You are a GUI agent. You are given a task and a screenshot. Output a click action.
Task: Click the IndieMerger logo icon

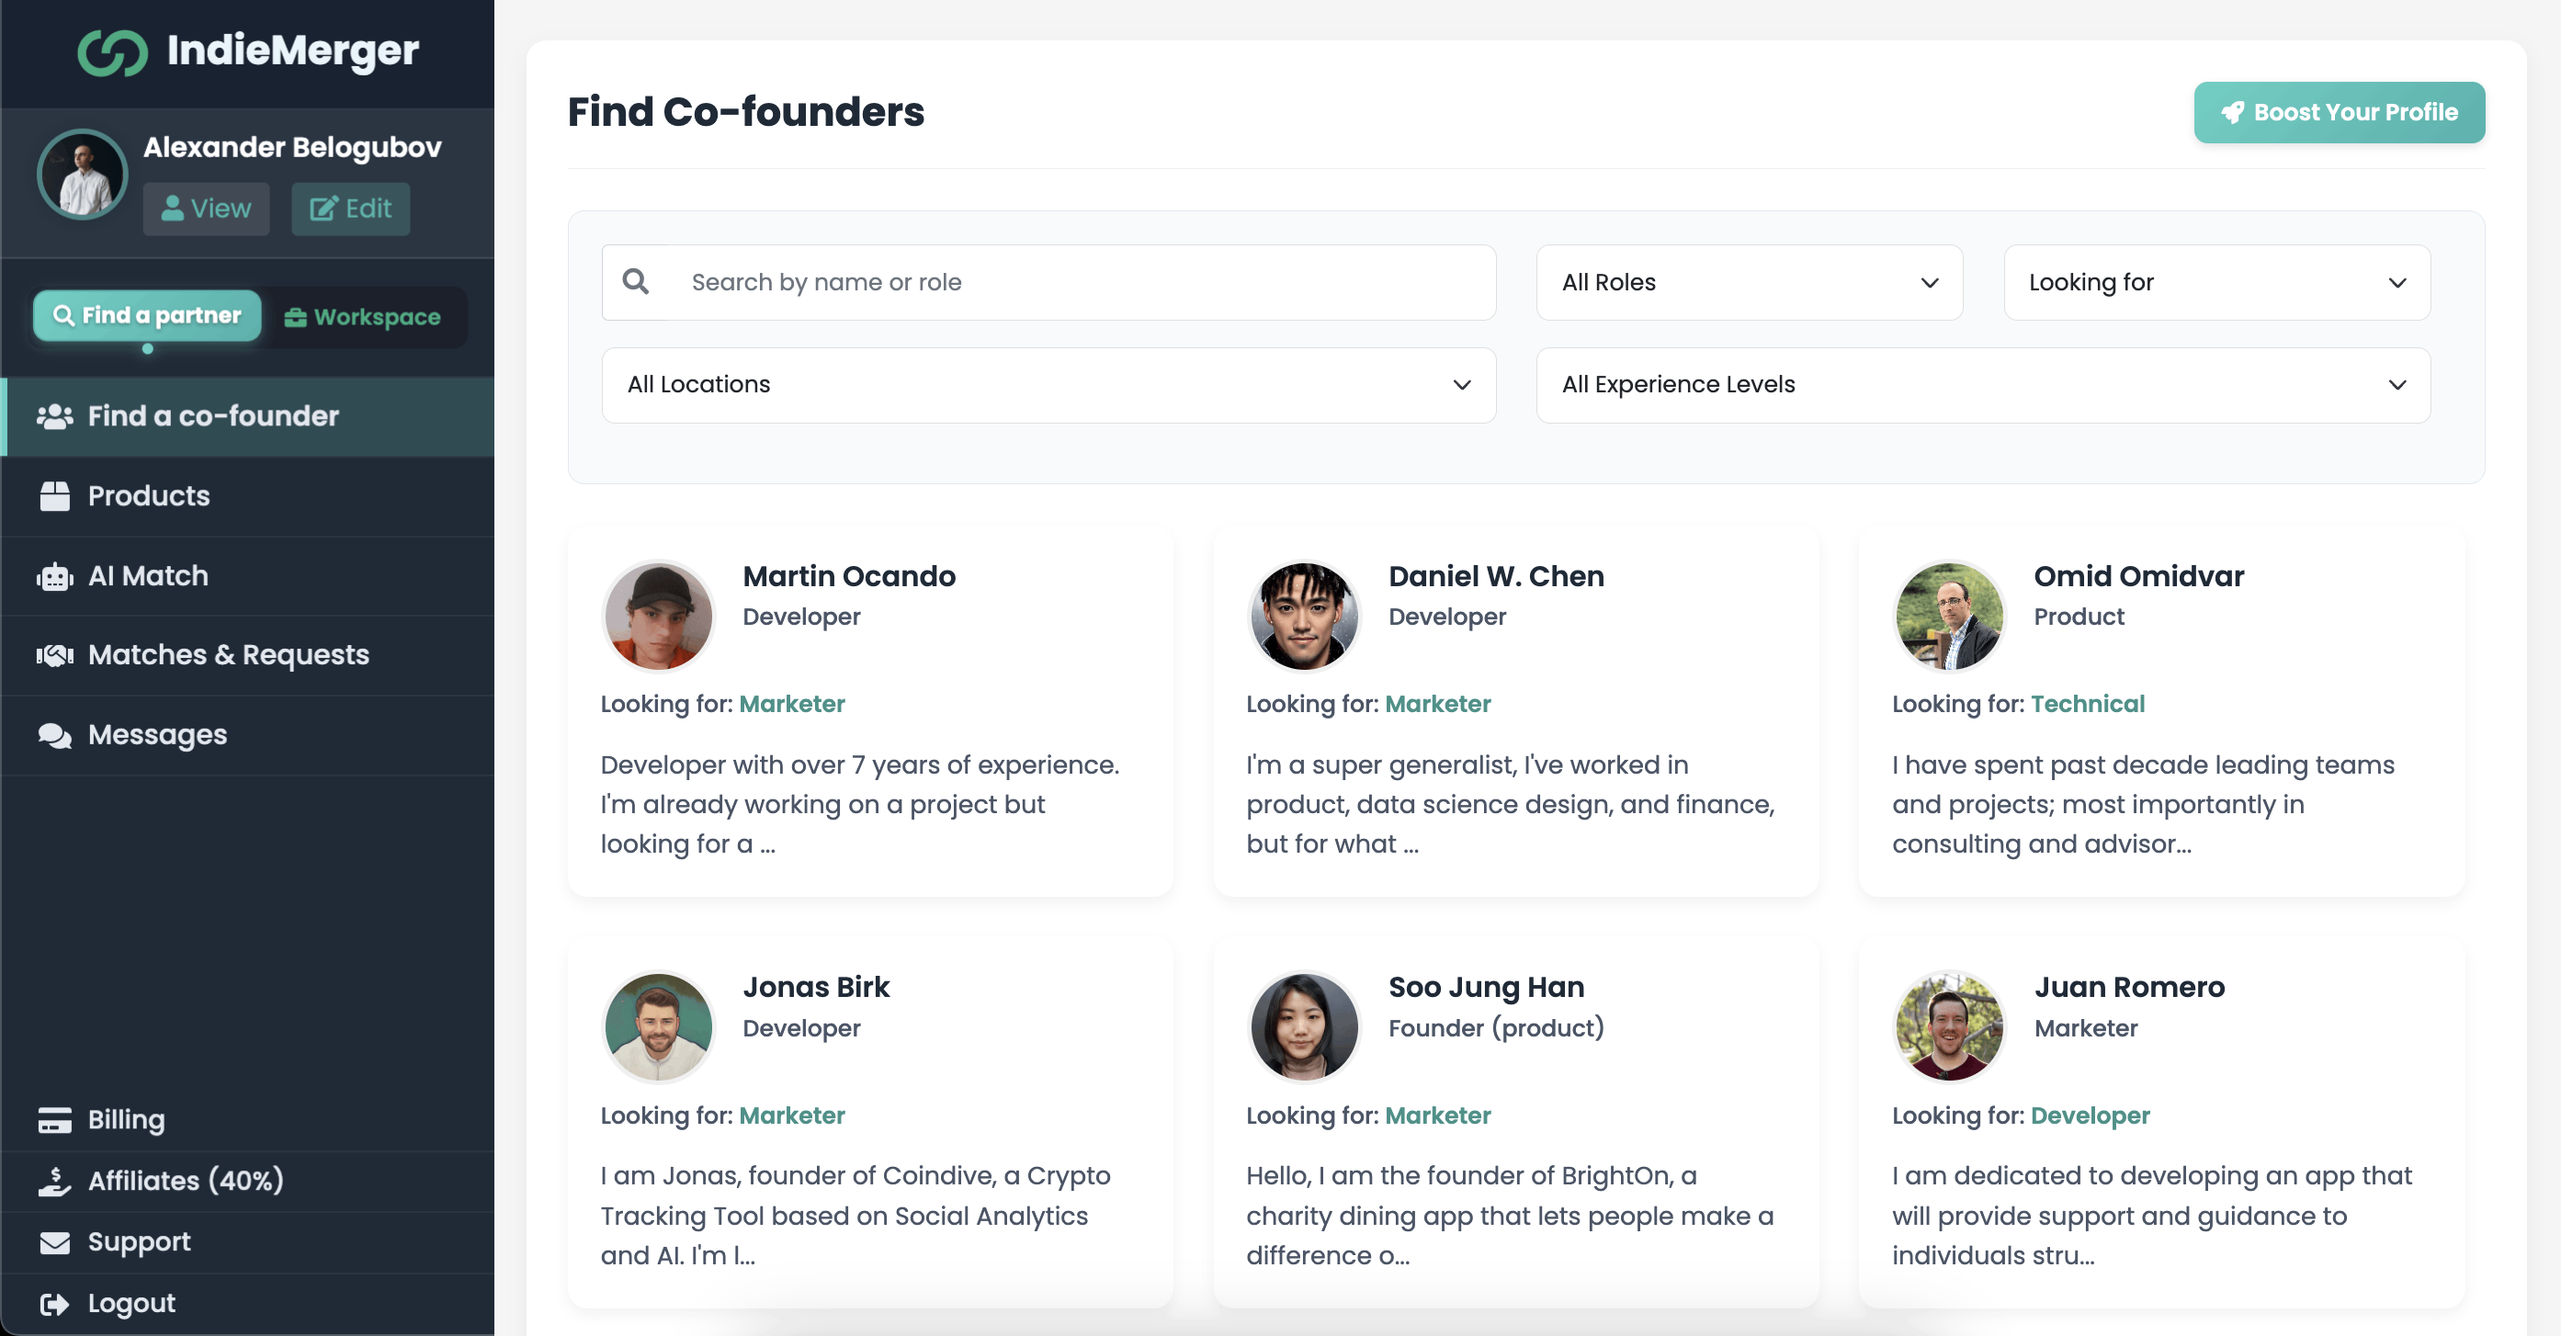tap(112, 51)
